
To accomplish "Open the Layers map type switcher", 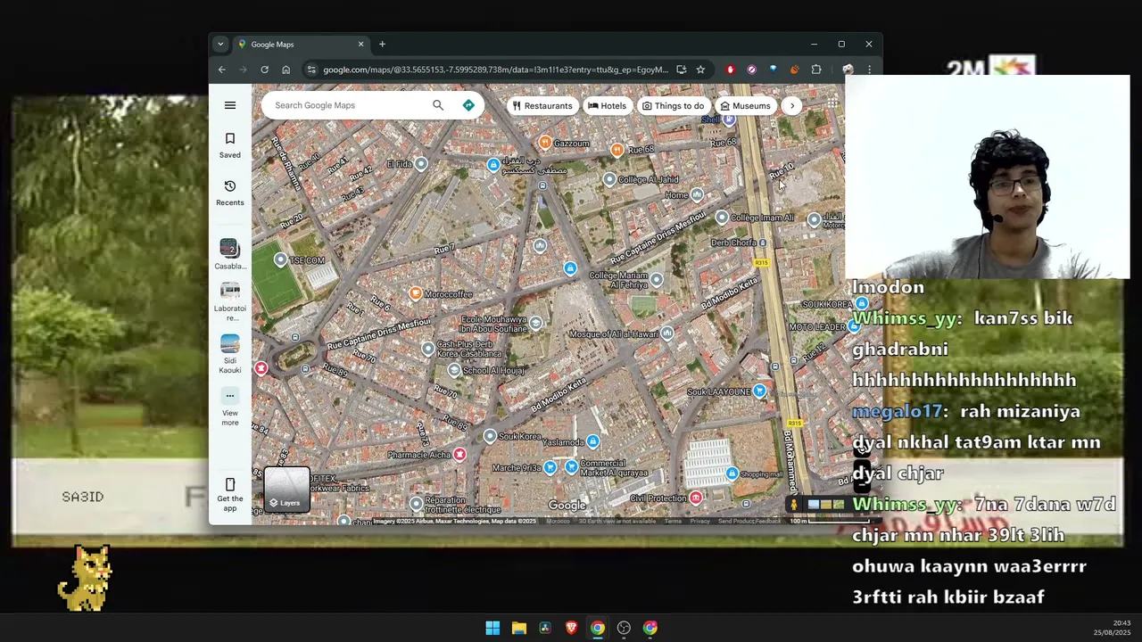I will [x=286, y=490].
